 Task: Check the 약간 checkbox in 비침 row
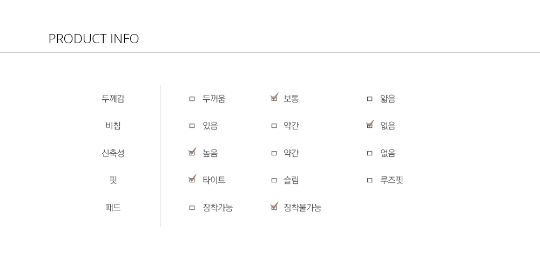click(x=274, y=126)
